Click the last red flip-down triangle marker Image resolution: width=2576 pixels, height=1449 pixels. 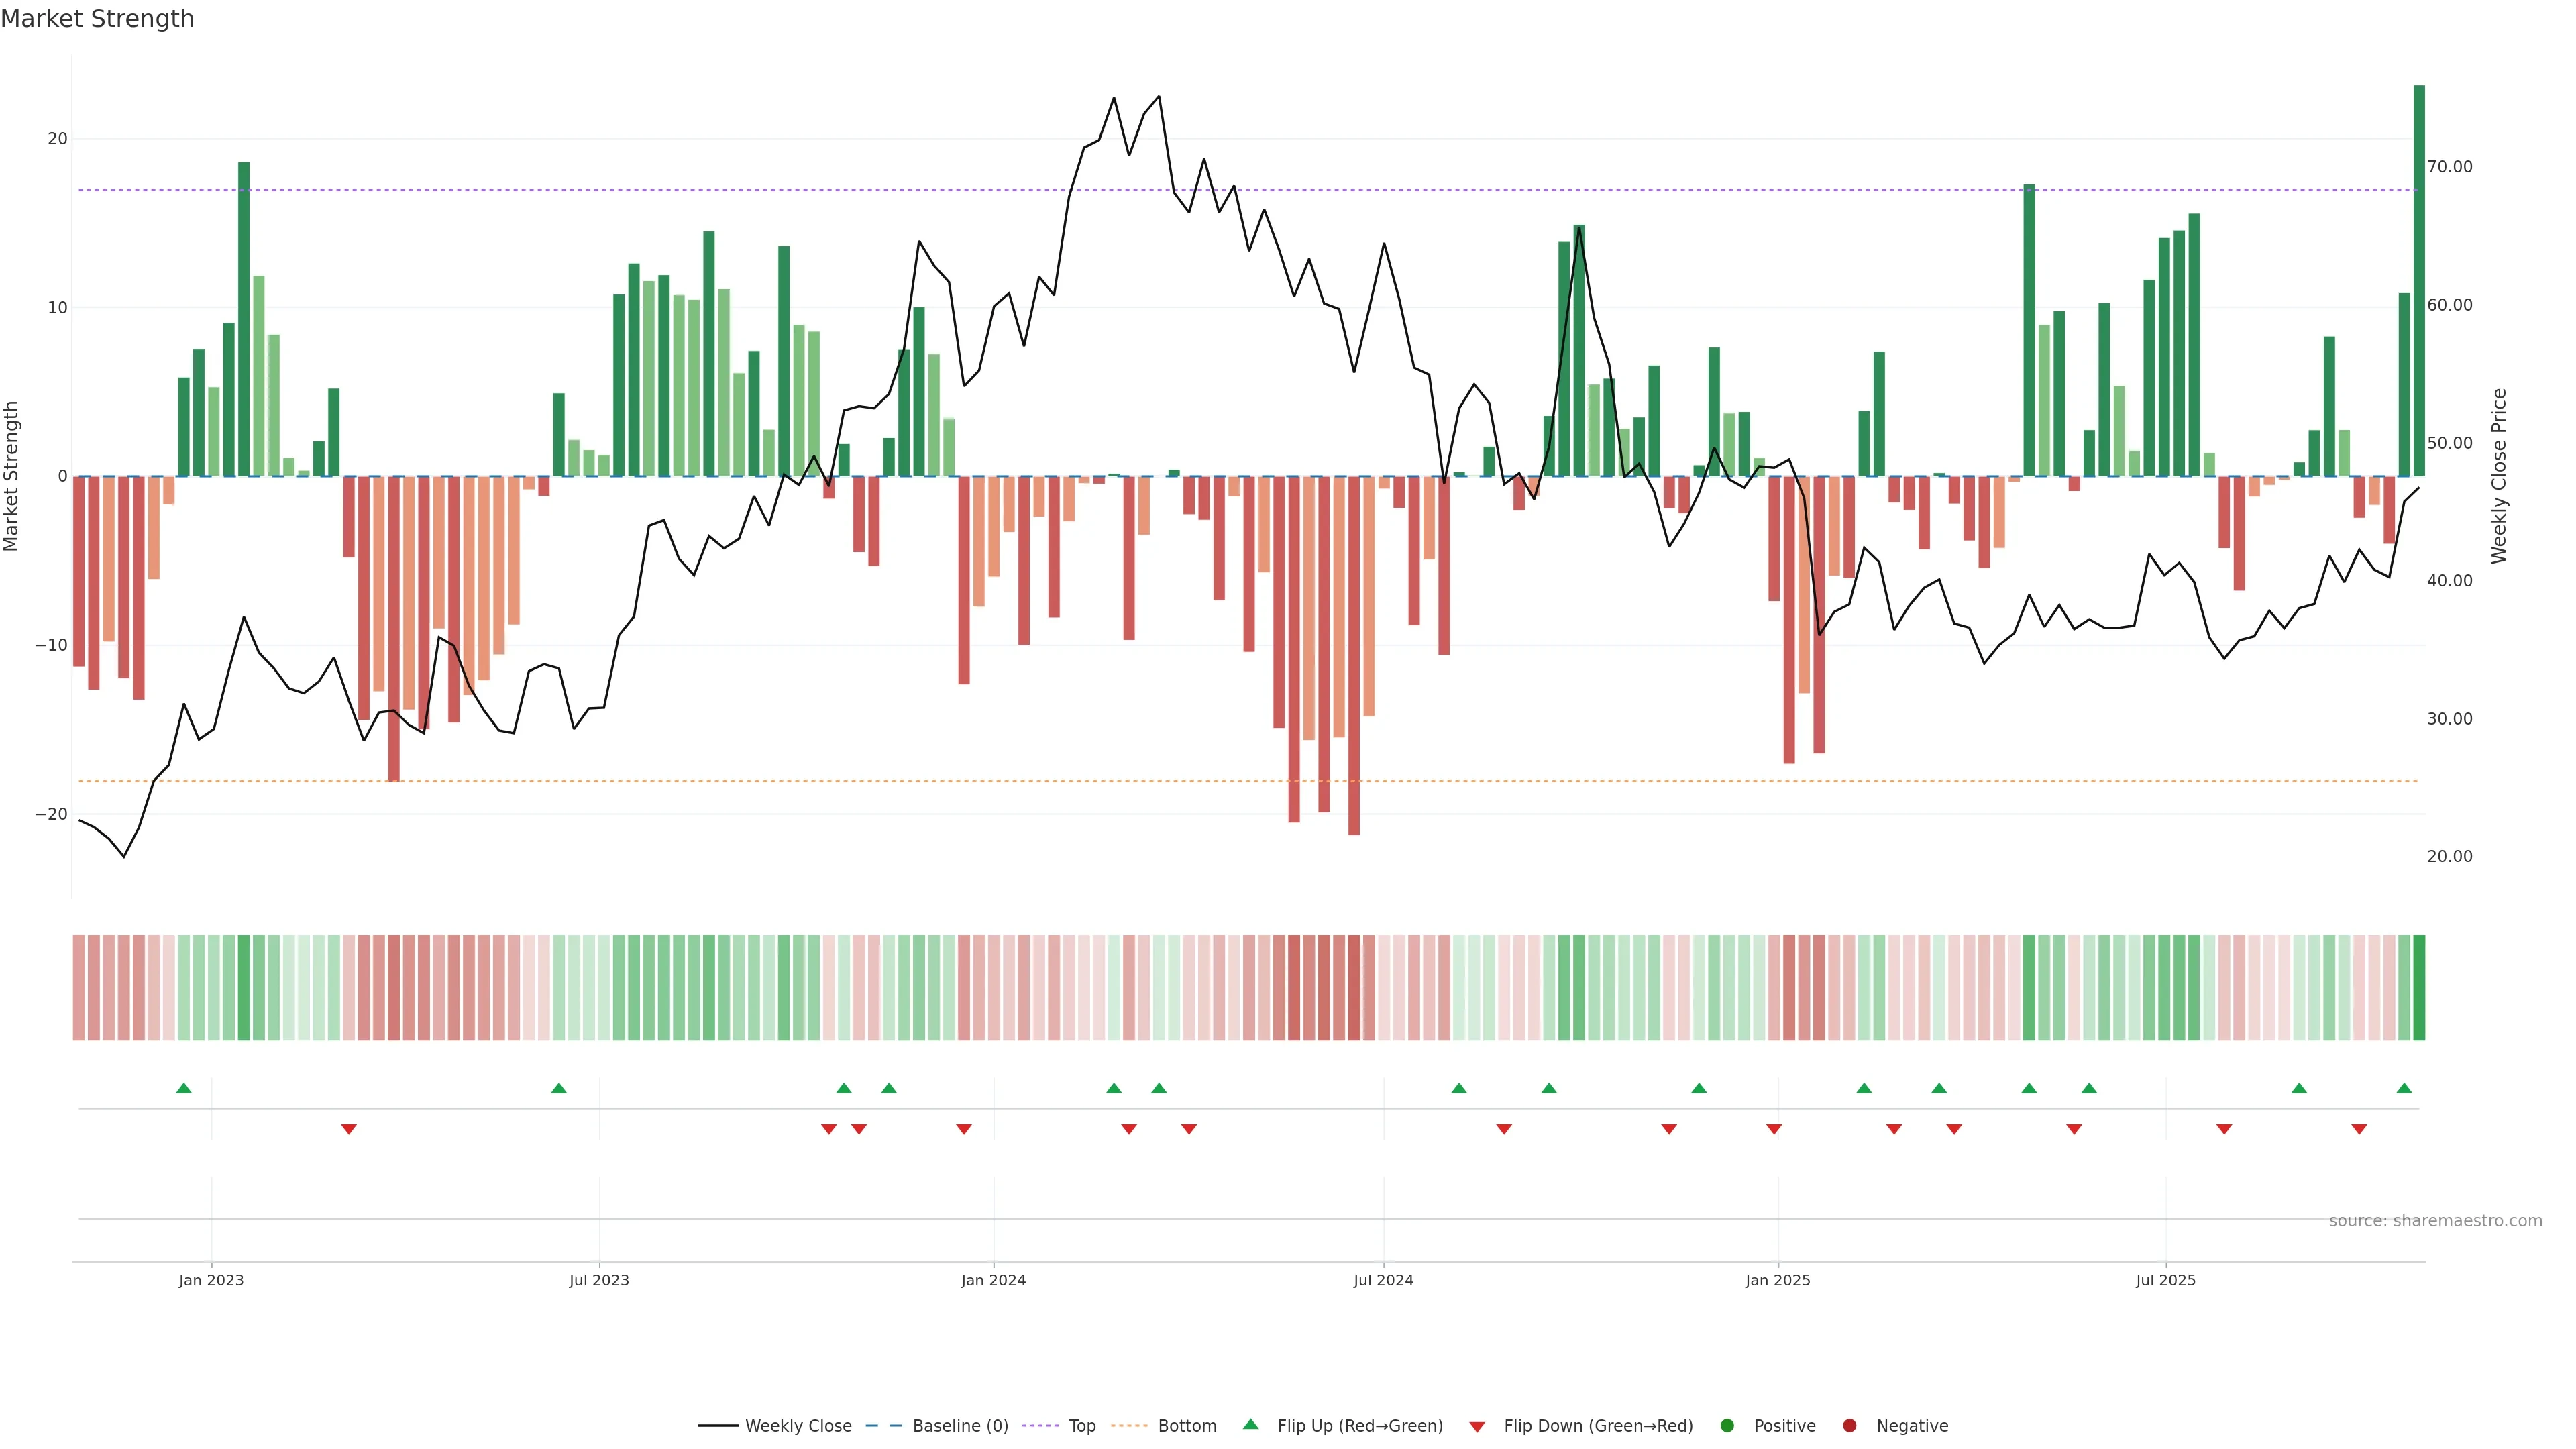coord(2359,1129)
